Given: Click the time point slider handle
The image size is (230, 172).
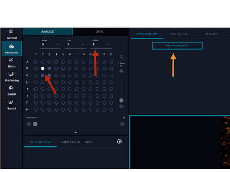Looking at the screenshot, I should pyautogui.click(x=35, y=124).
